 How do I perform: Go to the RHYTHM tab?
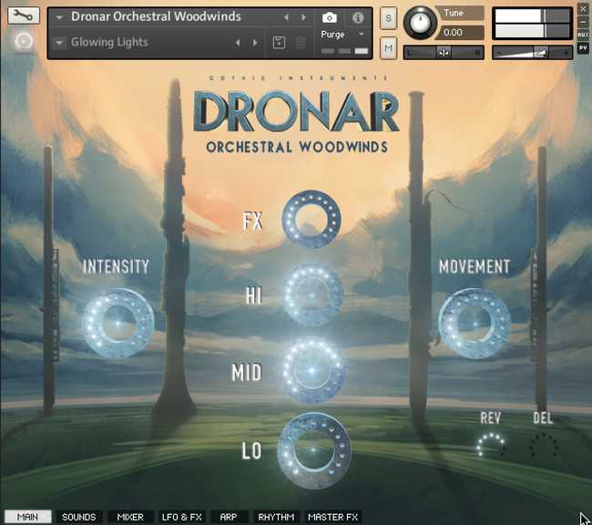coord(276,517)
